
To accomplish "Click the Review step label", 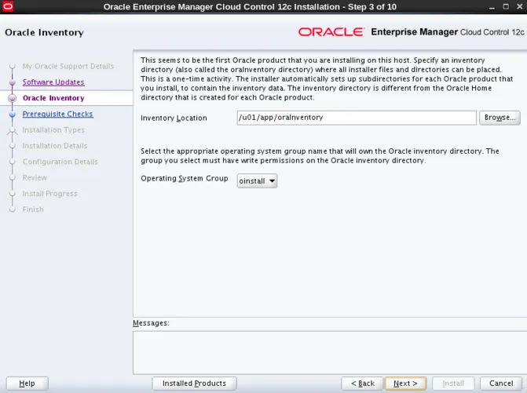I will point(35,177).
